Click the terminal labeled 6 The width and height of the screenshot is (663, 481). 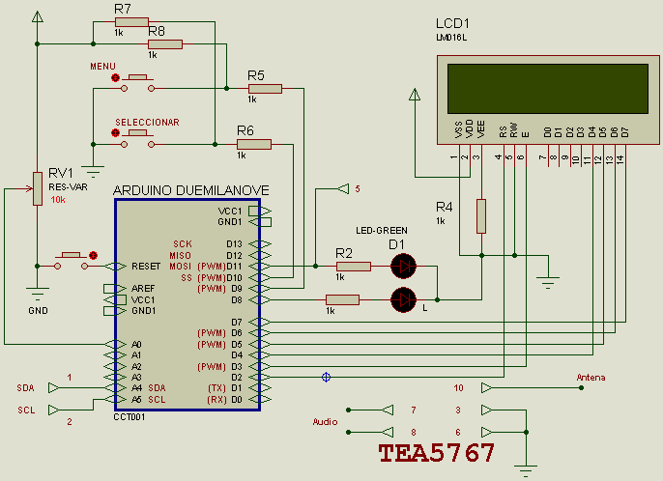[487, 432]
